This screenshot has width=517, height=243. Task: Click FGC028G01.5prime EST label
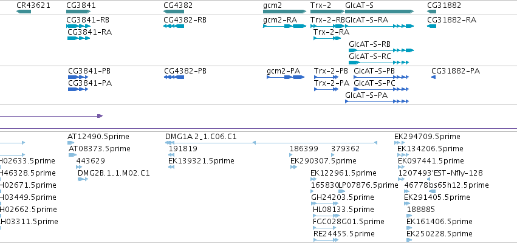tap(349, 222)
